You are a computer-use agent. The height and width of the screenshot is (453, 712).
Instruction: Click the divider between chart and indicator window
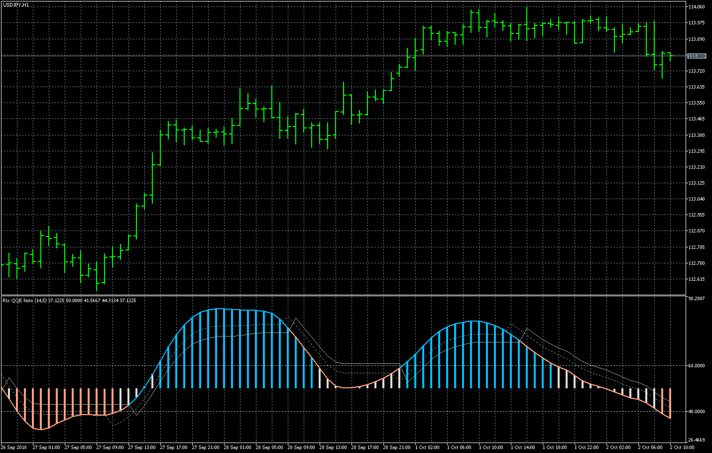click(x=349, y=296)
